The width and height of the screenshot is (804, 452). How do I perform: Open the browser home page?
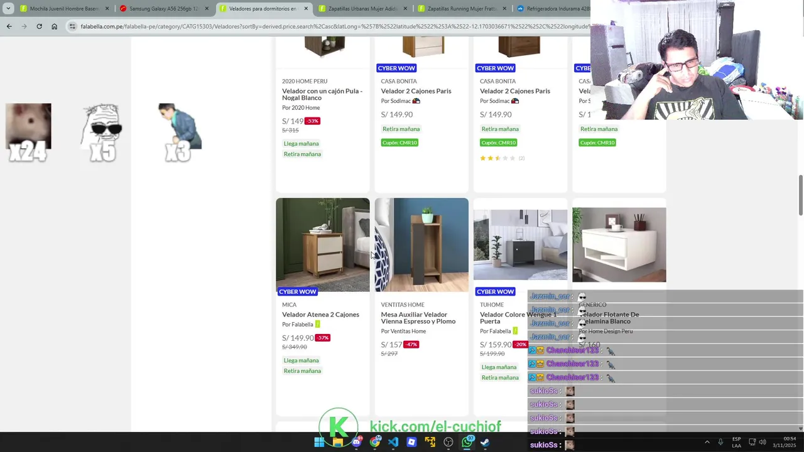coord(54,26)
